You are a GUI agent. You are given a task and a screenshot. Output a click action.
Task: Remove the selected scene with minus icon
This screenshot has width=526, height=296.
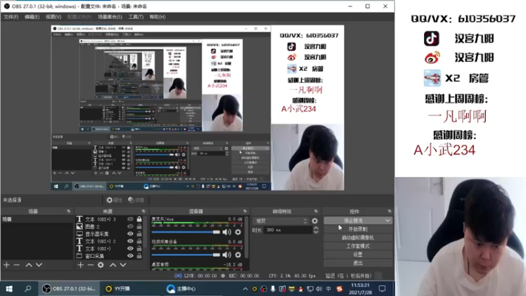[x=16, y=265]
